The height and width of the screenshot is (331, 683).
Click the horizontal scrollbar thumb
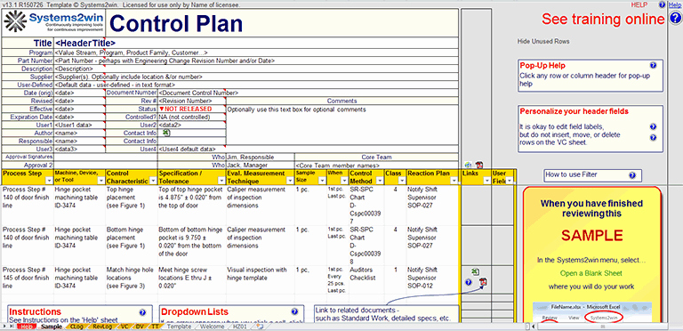tap(602, 327)
